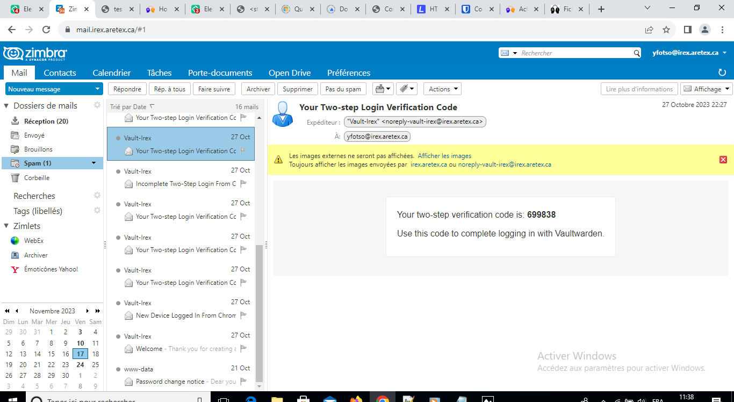The height and width of the screenshot is (402, 734).
Task: Click the search magnifier icon
Action: pyautogui.click(x=637, y=53)
